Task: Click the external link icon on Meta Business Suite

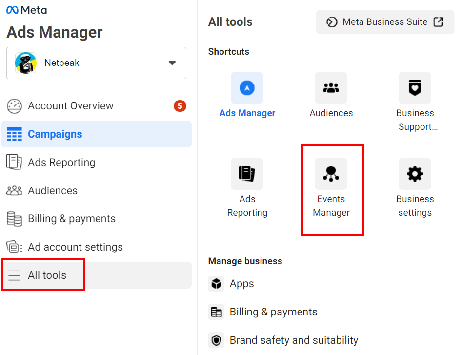Action: point(439,22)
